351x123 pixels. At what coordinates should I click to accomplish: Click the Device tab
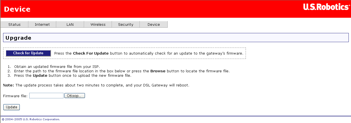[154, 24]
